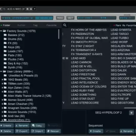Screen dimensions: 136x136
Task: Click the folder tree horizontal scrollbar
Action: [16, 121]
